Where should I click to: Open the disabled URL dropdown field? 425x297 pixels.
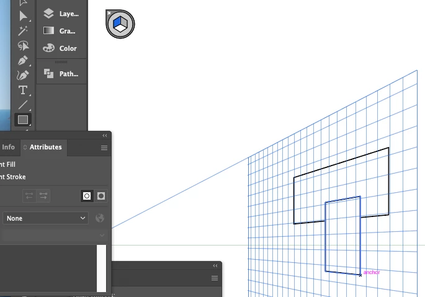click(x=54, y=235)
